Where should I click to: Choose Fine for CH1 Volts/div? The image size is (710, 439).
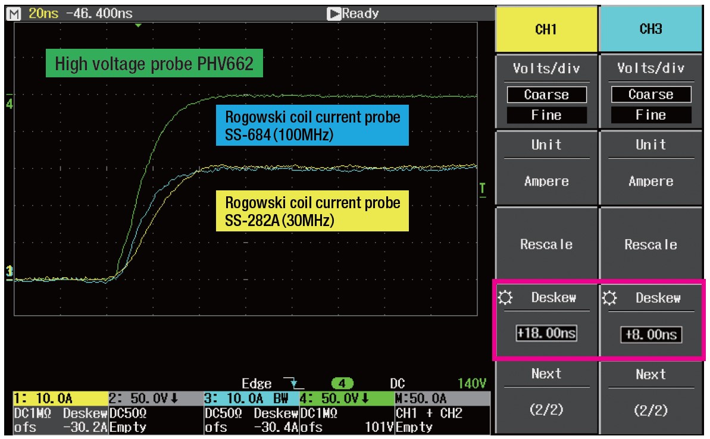pyautogui.click(x=546, y=115)
